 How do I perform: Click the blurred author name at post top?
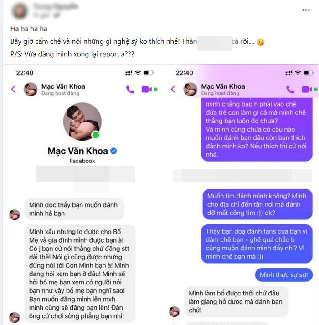[56, 6]
